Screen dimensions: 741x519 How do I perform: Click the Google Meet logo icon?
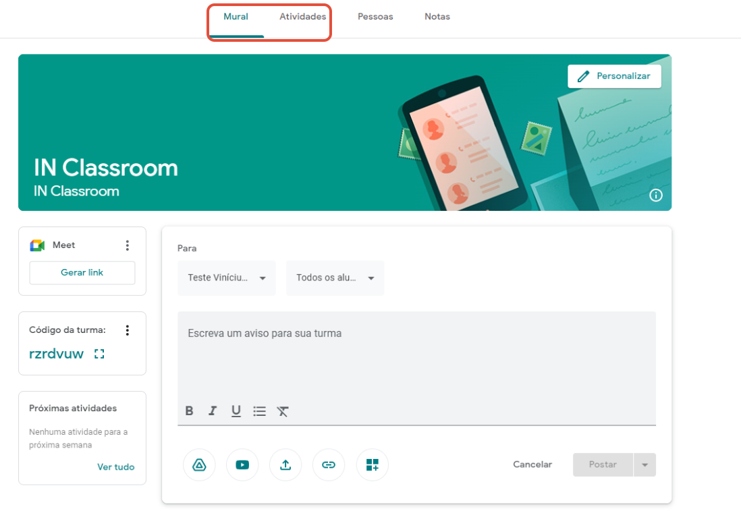pos(37,245)
